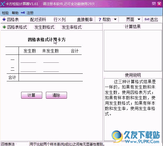Click the 合计 column header

point(75,51)
